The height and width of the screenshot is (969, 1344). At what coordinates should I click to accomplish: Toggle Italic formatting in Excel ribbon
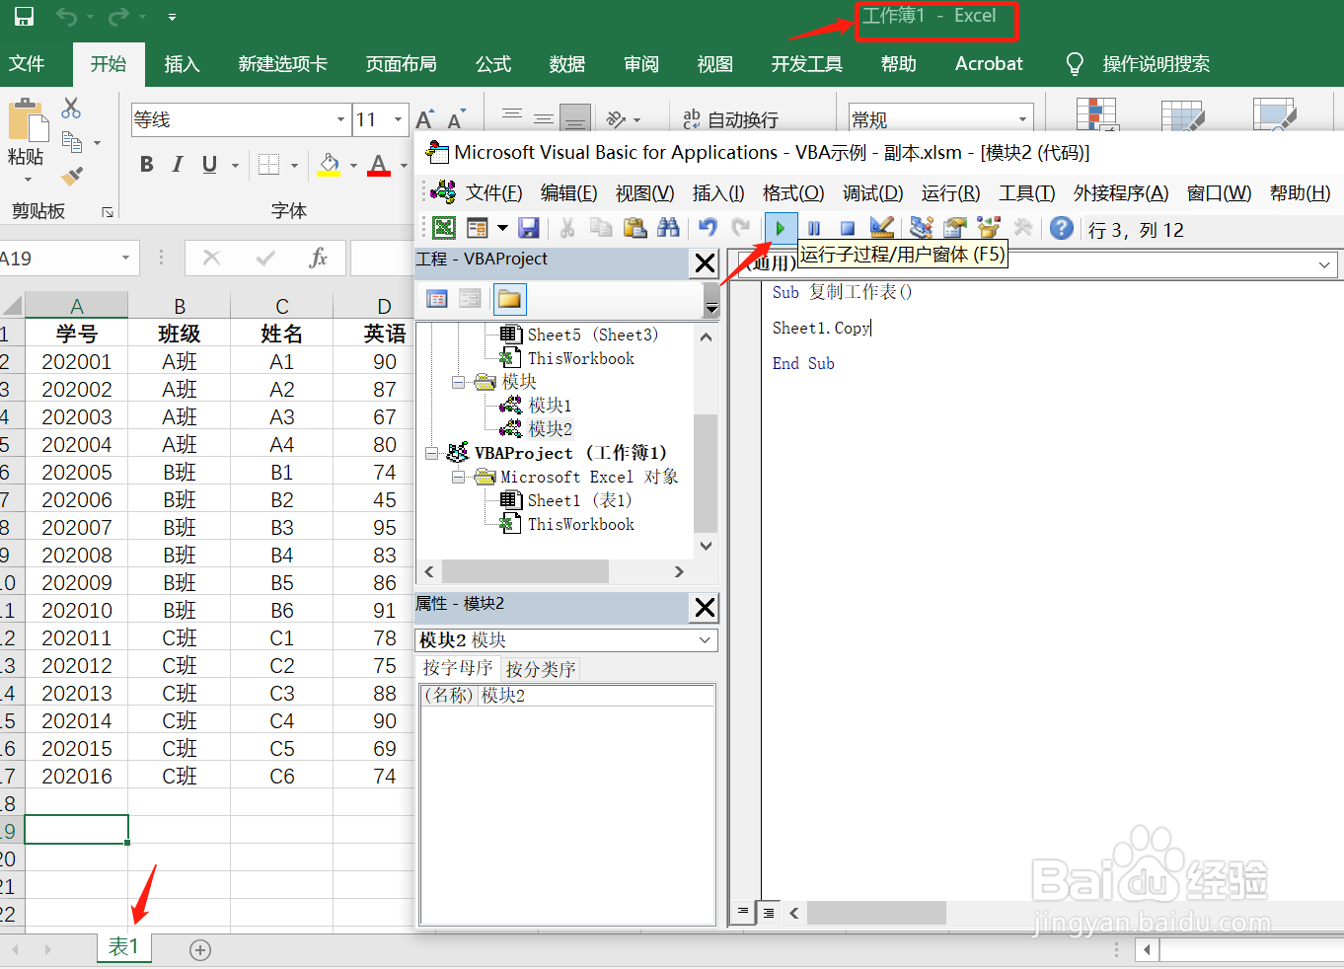(178, 165)
